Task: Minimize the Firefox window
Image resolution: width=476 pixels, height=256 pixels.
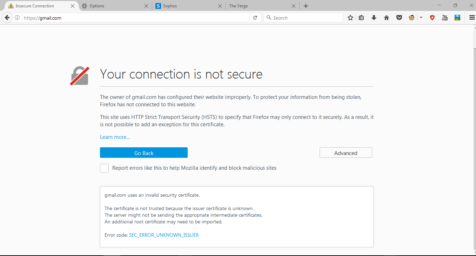Action: coord(439,5)
